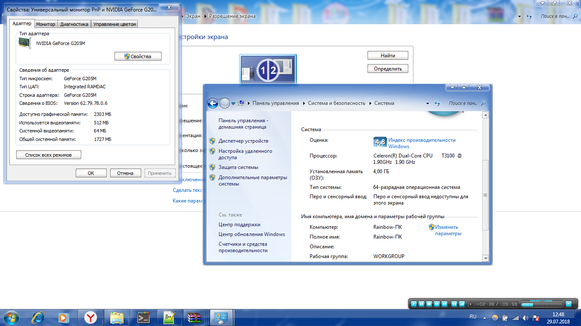Viewport: 581px width, 326px height.
Task: Select the monitor 1|2 display thumbnail
Action: (268, 69)
